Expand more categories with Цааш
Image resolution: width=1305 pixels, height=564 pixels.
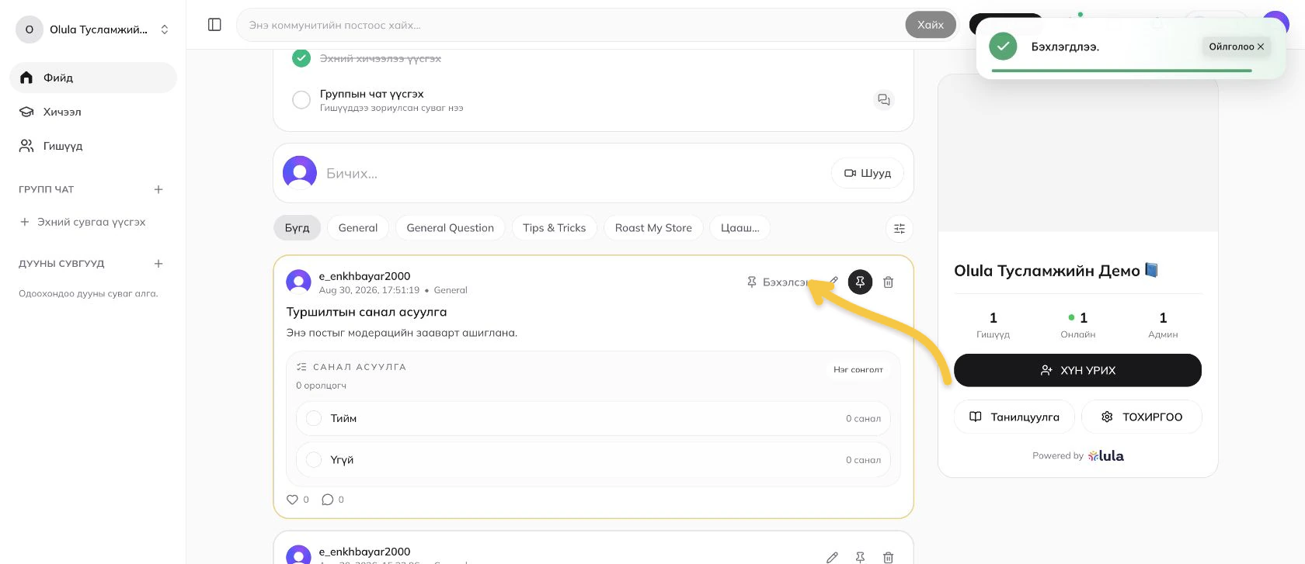pyautogui.click(x=740, y=228)
